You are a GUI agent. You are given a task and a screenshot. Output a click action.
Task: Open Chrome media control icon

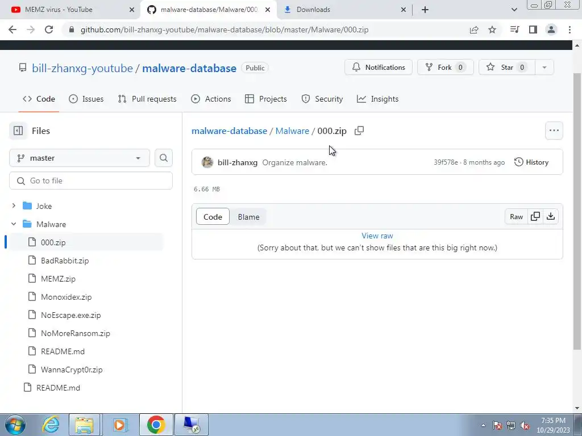coord(514,30)
